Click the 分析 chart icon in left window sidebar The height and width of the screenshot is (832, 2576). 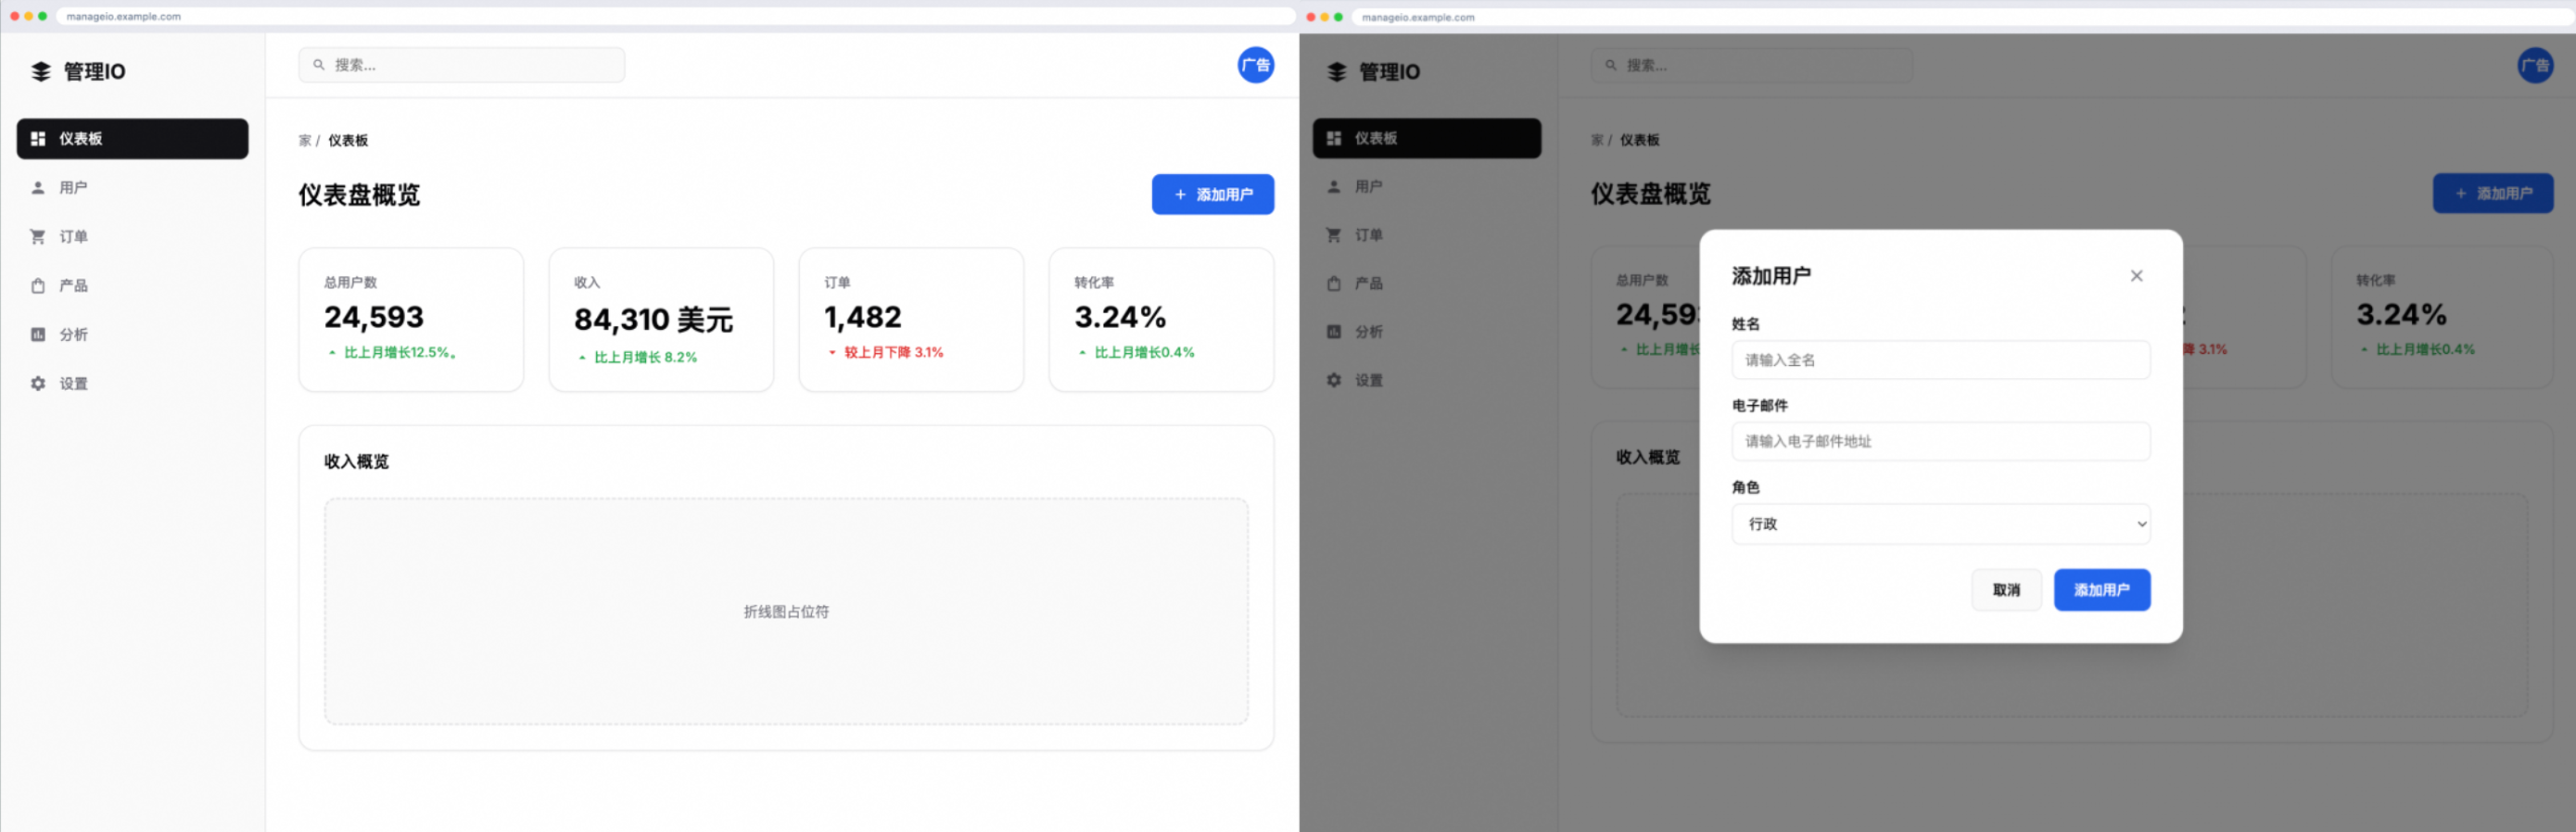(x=38, y=334)
